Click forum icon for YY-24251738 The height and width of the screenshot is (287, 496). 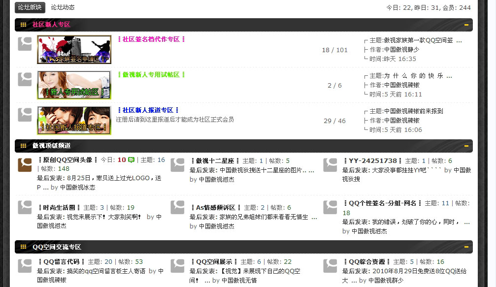[330, 165]
